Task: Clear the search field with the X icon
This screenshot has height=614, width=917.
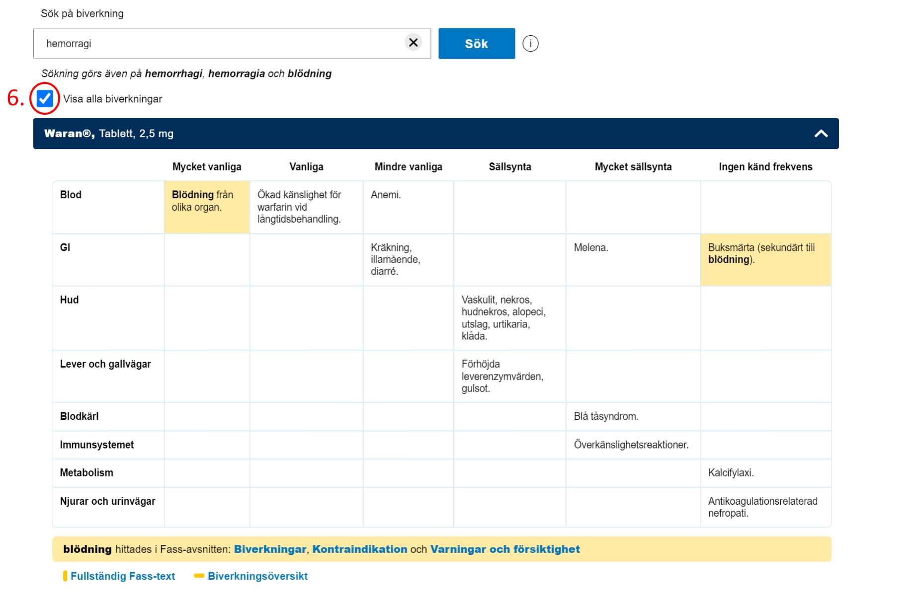Action: point(413,43)
